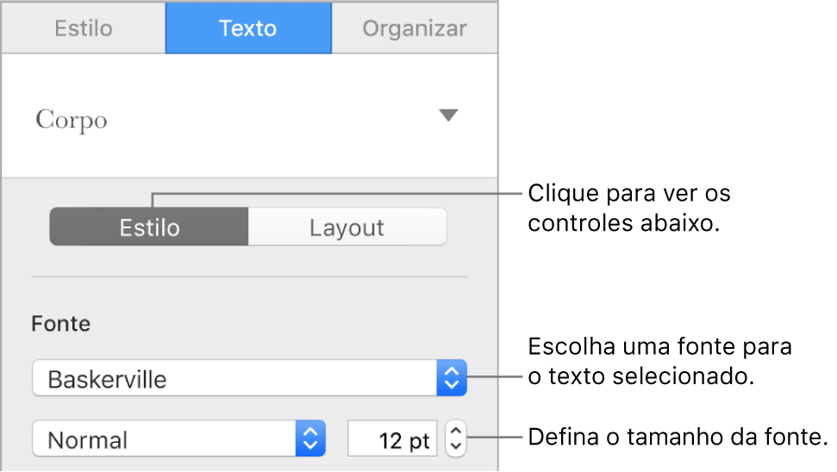The height and width of the screenshot is (472, 837).
Task: Open the Estilo tab at the top
Action: pyautogui.click(x=84, y=28)
